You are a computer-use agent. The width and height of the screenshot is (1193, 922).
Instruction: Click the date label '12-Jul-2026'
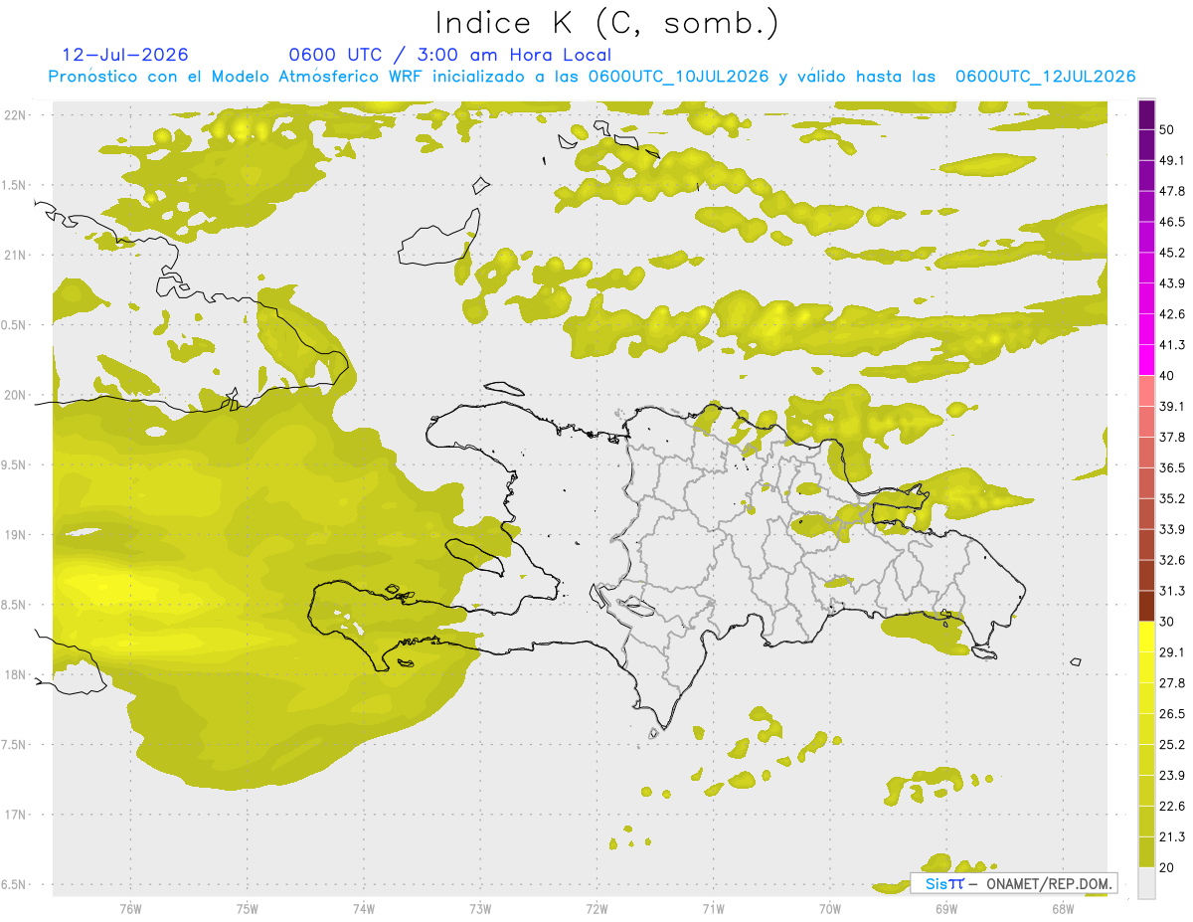tap(125, 55)
